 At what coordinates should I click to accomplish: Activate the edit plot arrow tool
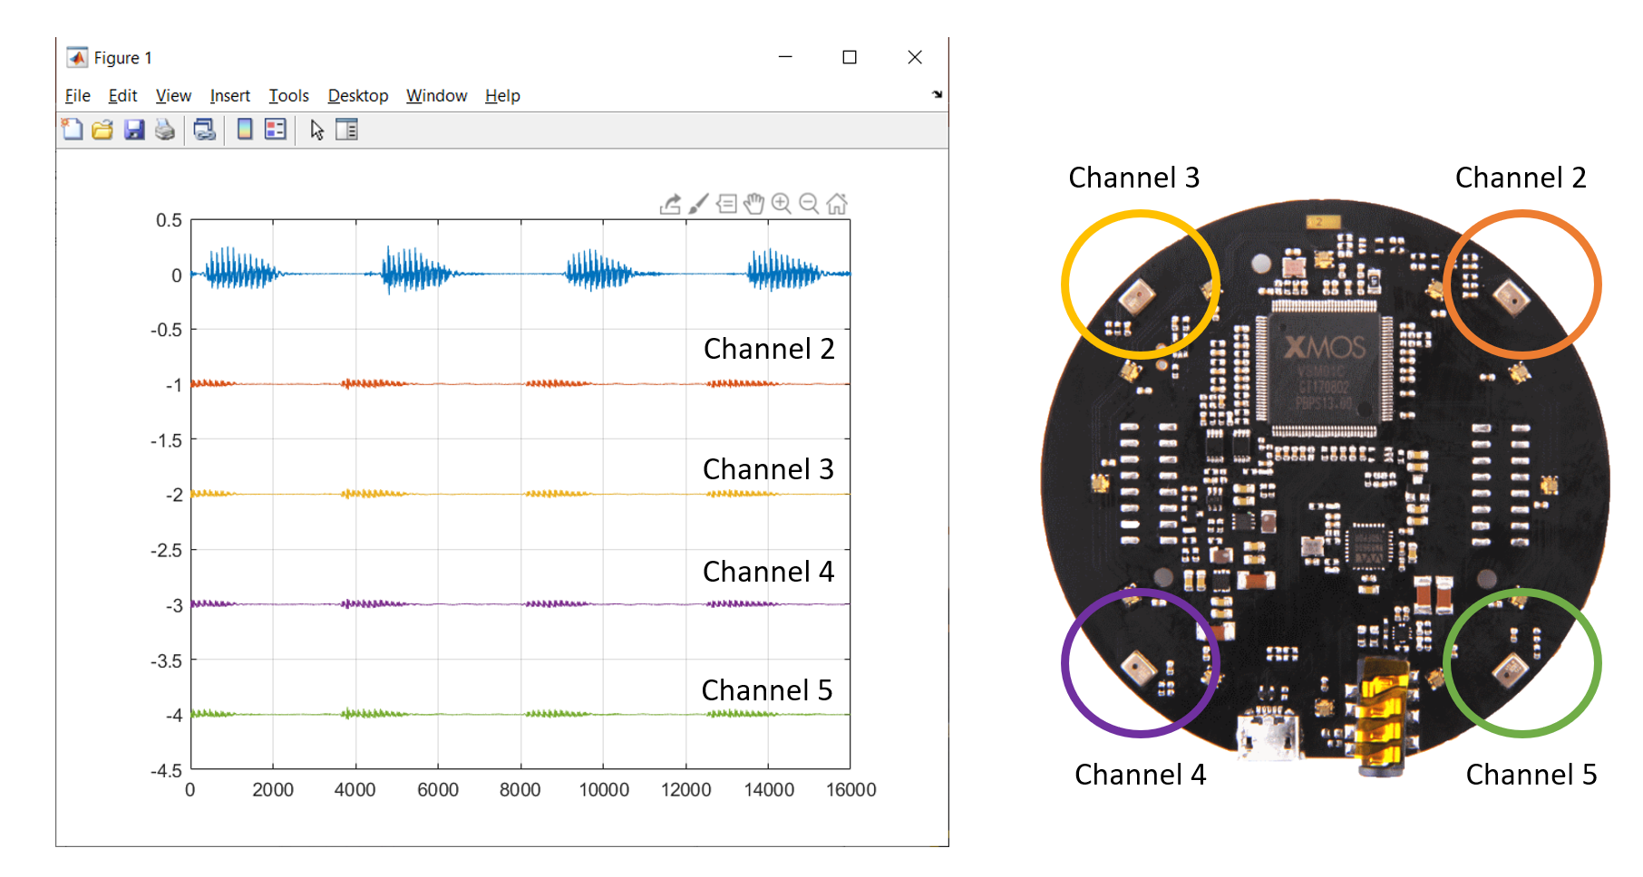(x=316, y=130)
